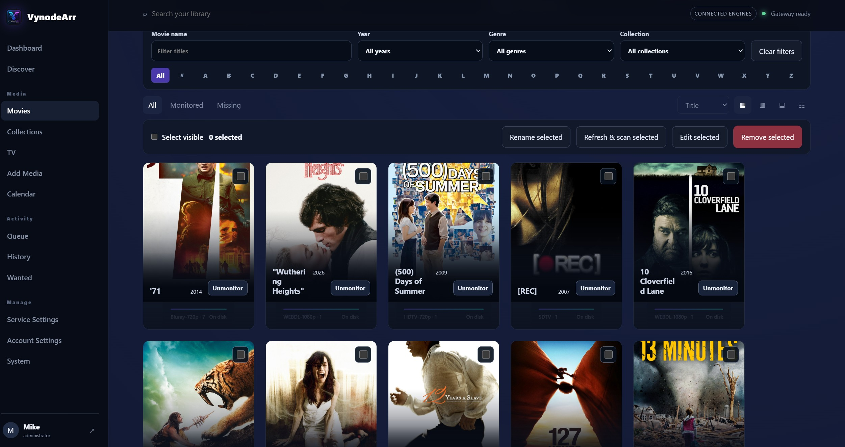Image resolution: width=845 pixels, height=447 pixels.
Task: Select the [REC] movie checkbox
Action: [609, 176]
